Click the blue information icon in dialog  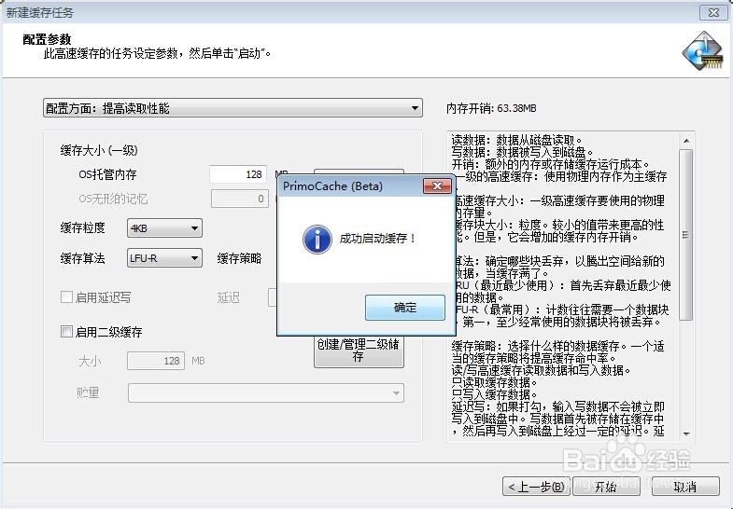coord(317,240)
